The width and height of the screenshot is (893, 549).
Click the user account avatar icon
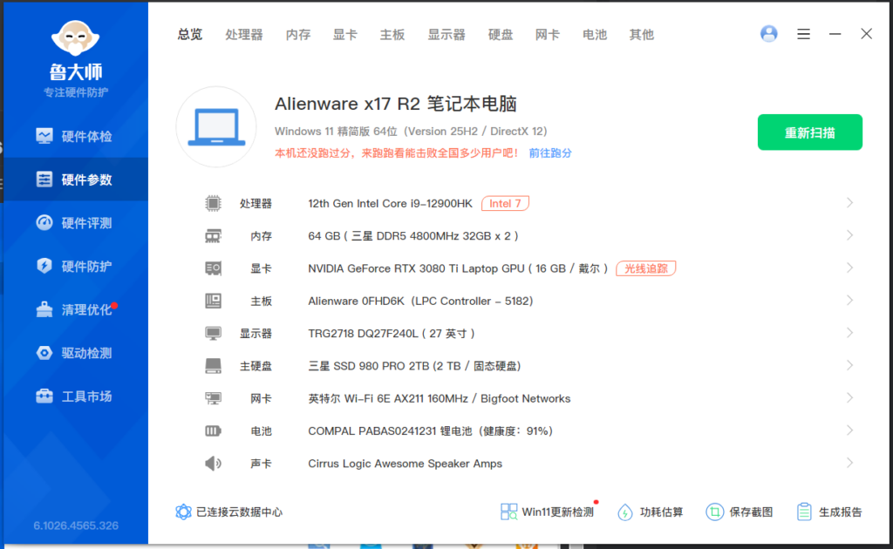768,34
